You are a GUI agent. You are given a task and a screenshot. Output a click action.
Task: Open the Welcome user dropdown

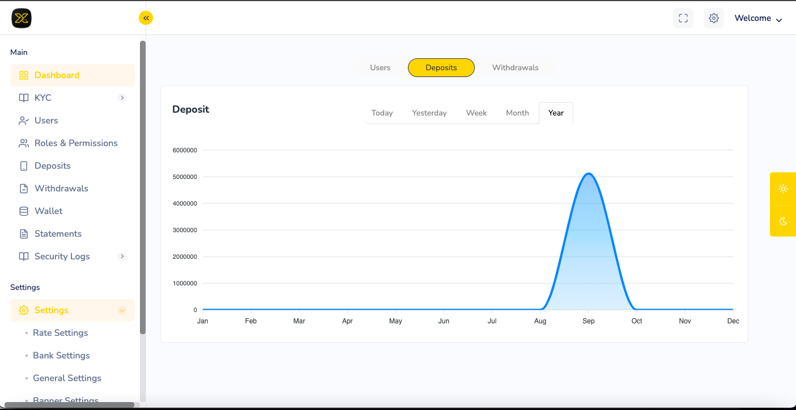pos(758,18)
